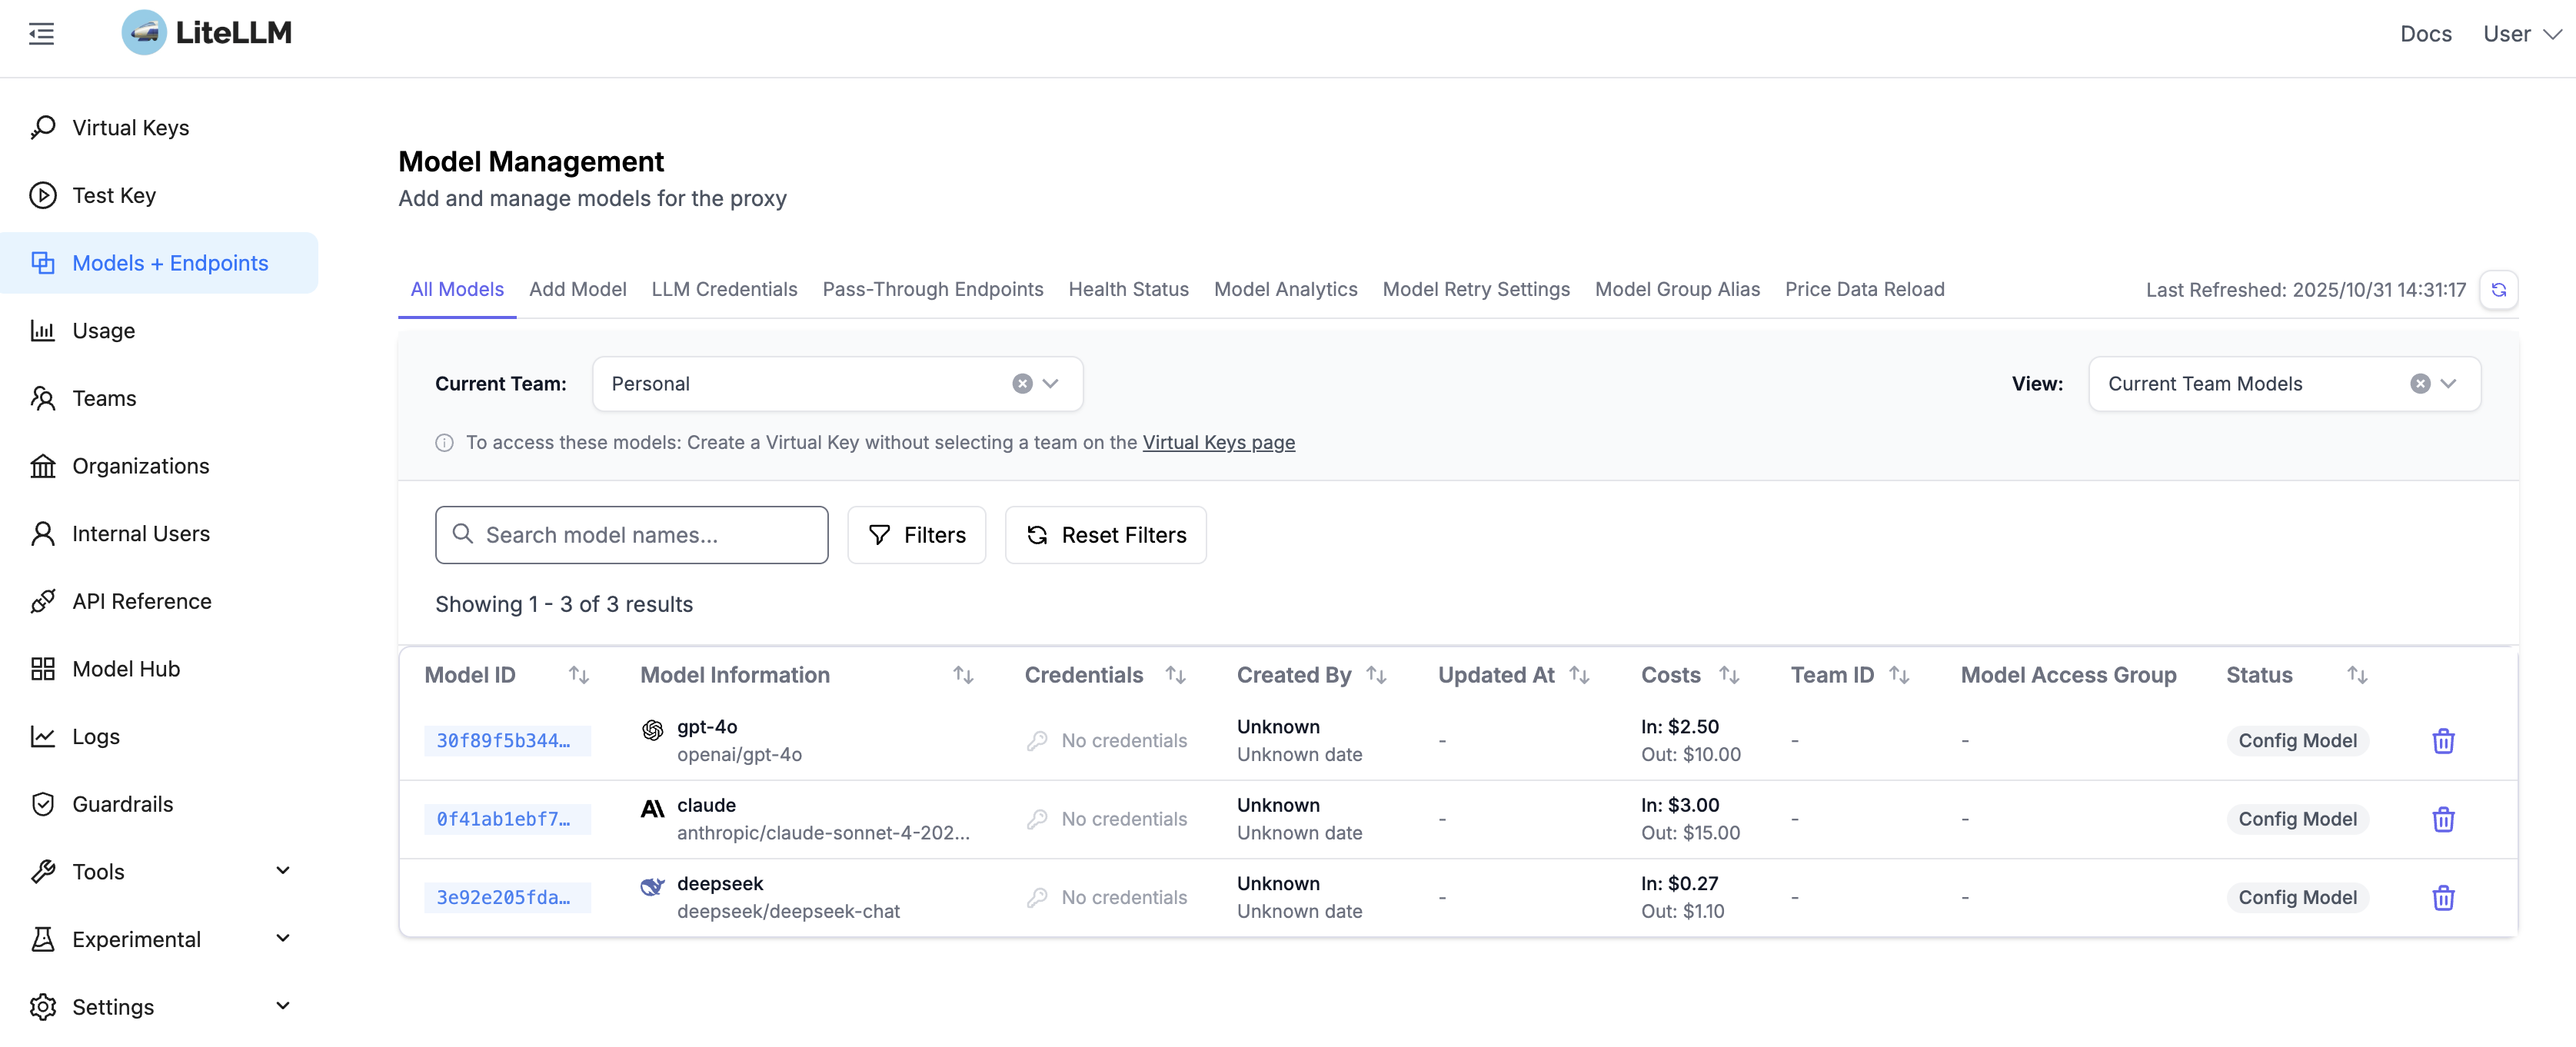Clear Current Team Models view selection
Image resolution: width=2576 pixels, height=1047 pixels.
pyautogui.click(x=2419, y=384)
